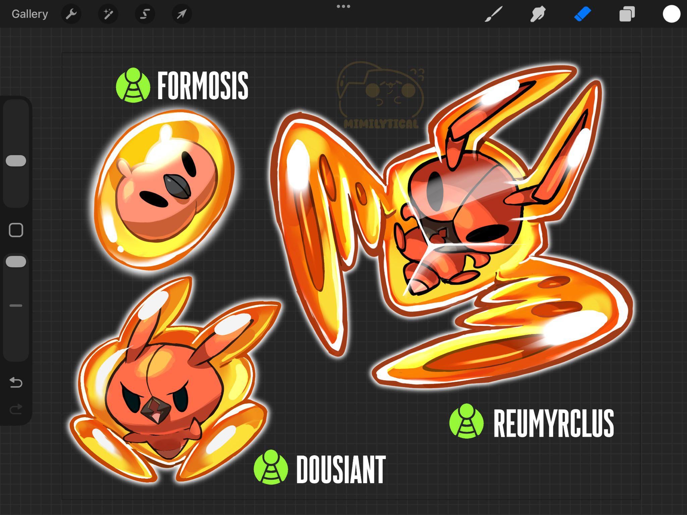Redo action using sidebar arrow

[16, 409]
